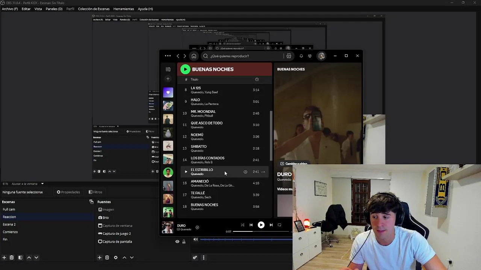Click Cambiar a video button

[293, 164]
